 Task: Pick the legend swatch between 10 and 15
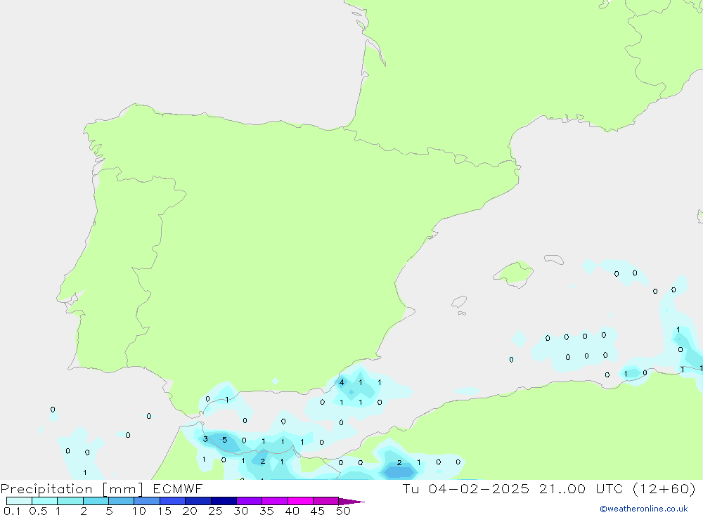point(147,501)
